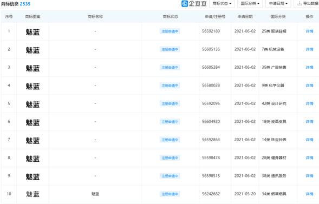Click the 魅蓝 logo image in row 8
The image size is (319, 204).
pyautogui.click(x=32, y=159)
